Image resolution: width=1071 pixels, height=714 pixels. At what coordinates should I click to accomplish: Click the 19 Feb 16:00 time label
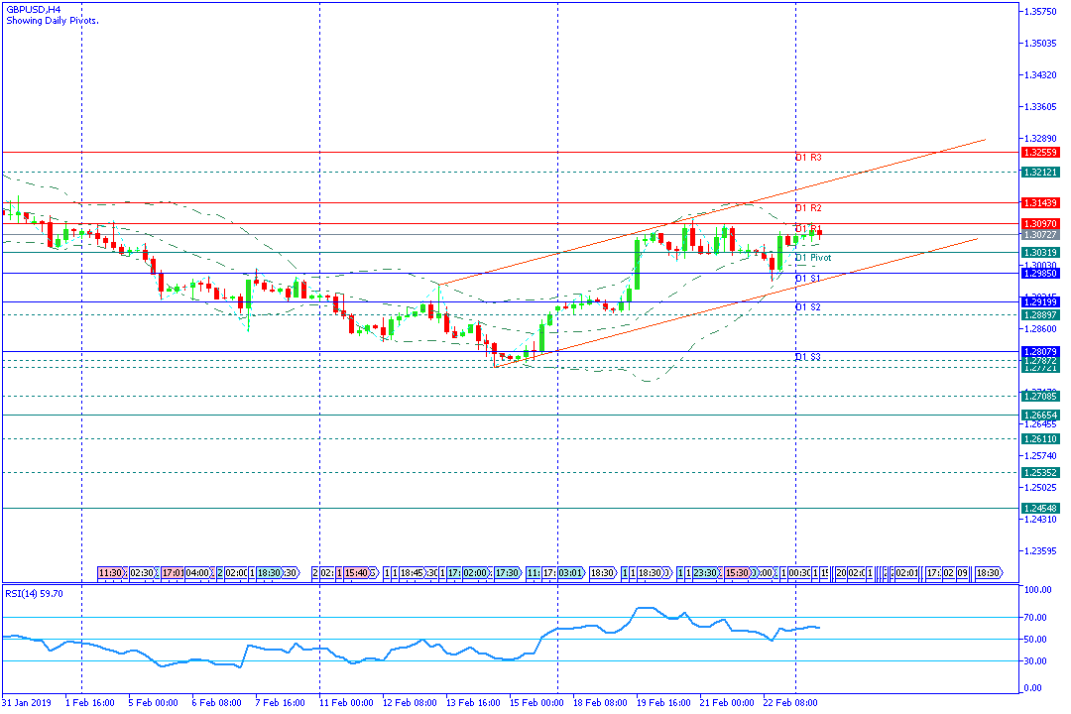click(x=663, y=702)
